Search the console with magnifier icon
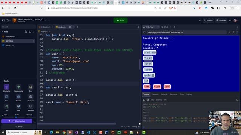This screenshot has width=241, height=135. click(237, 100)
